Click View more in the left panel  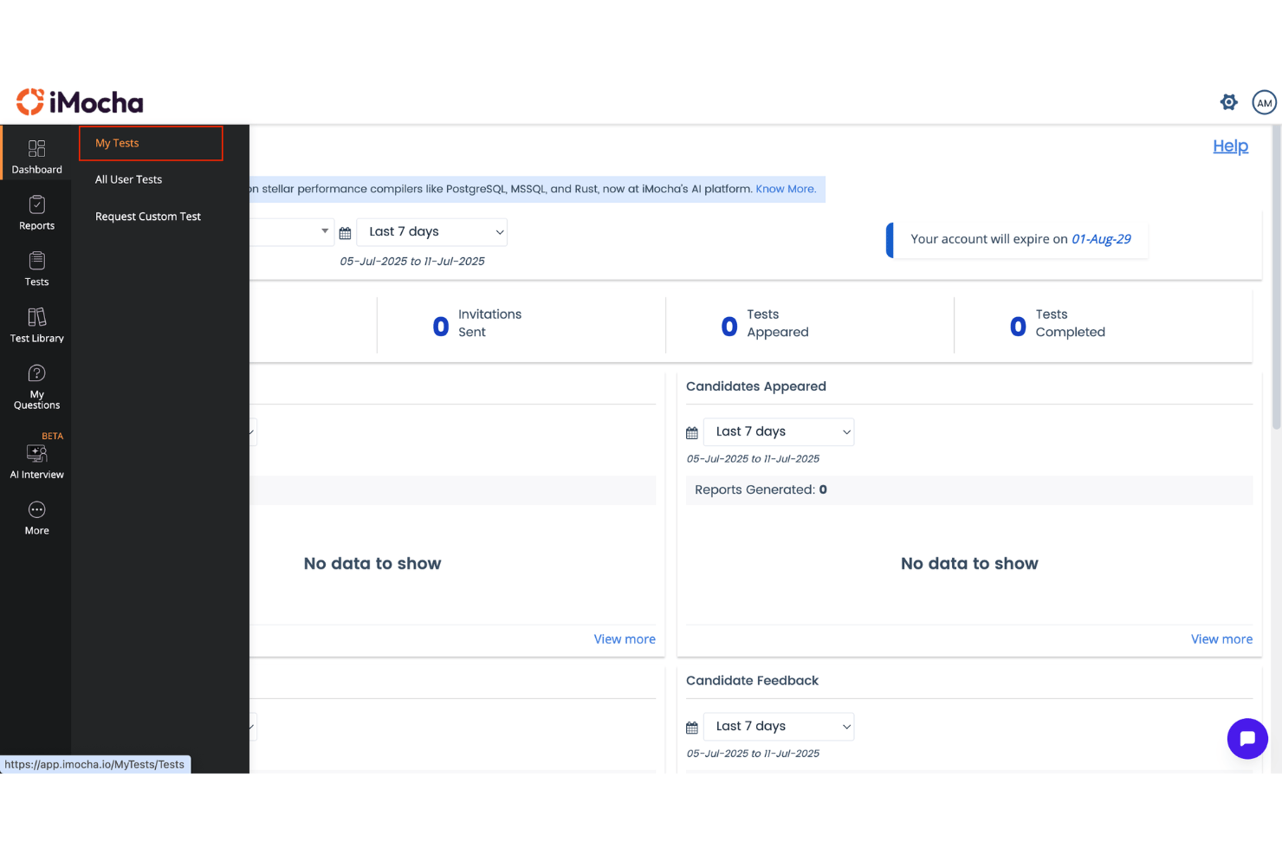pyautogui.click(x=625, y=639)
